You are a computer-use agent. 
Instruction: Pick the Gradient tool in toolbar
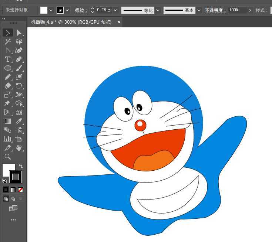point(7,121)
